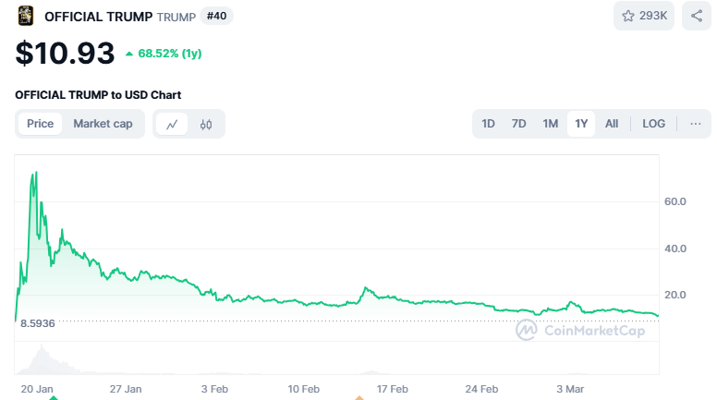Choose the All time range
The height and width of the screenshot is (400, 717).
(612, 124)
